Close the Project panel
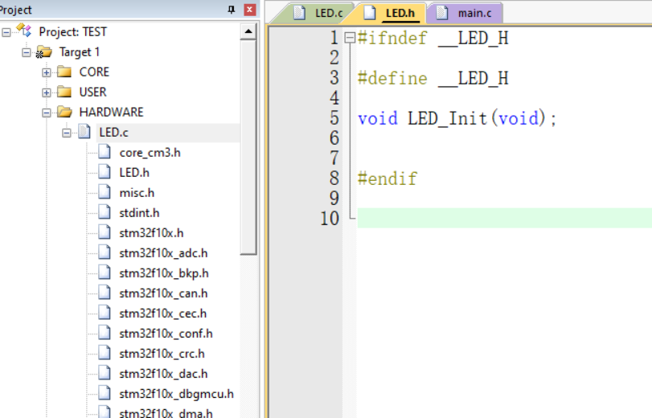This screenshot has height=418, width=652. point(249,10)
